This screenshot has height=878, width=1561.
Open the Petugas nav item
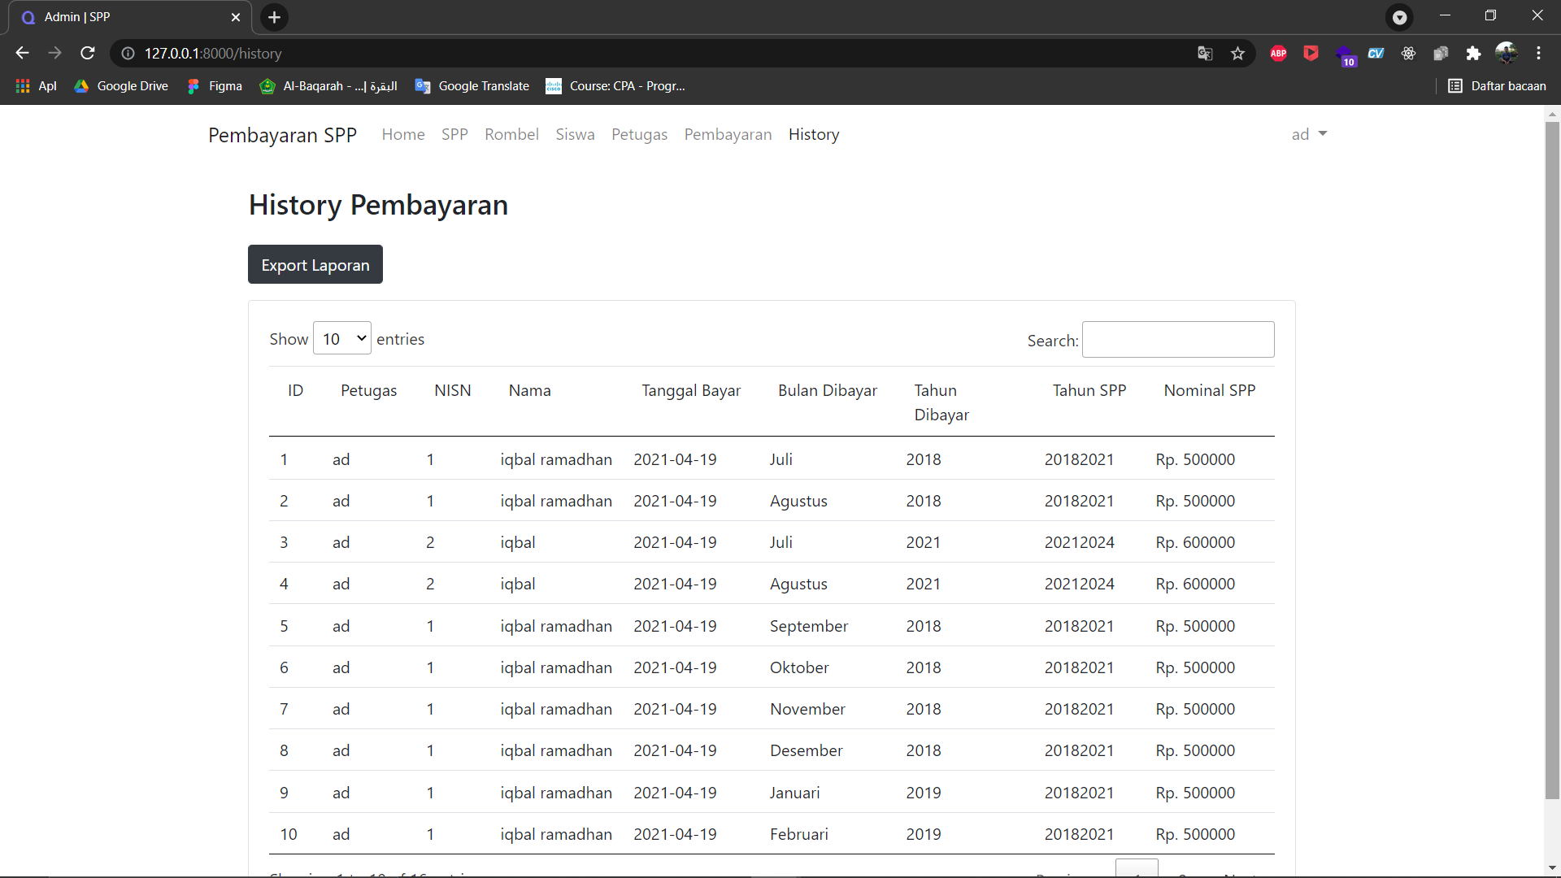point(639,134)
